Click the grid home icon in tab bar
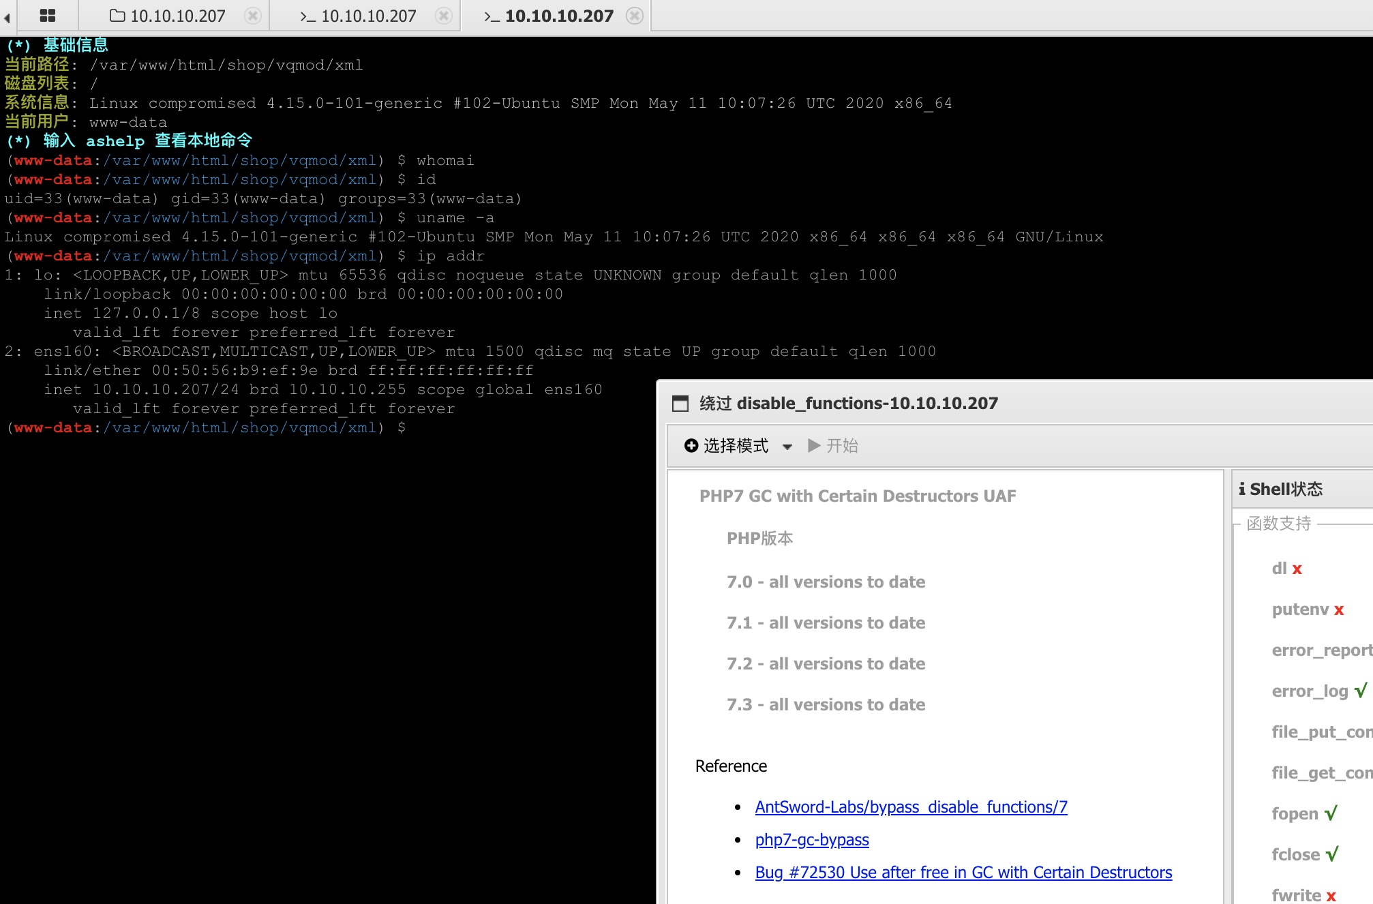This screenshot has width=1373, height=904. coord(48,15)
